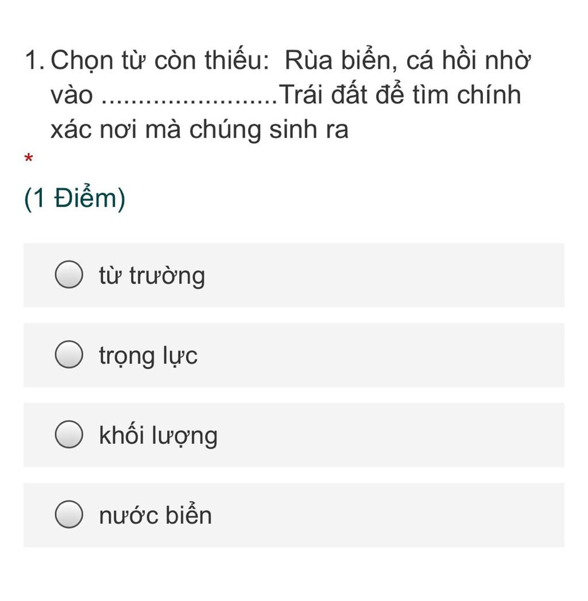
Task: Click the "Chọn từ còn thiếu:" heading text
Action: 160,61
